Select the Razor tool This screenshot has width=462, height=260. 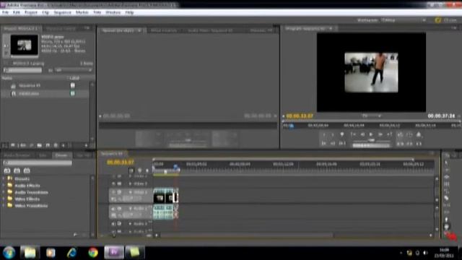(x=446, y=198)
